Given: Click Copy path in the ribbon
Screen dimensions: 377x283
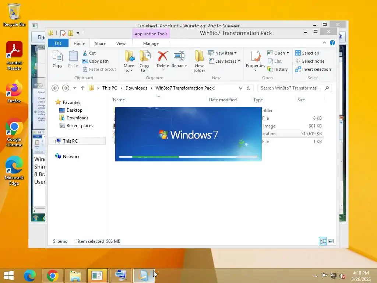Looking at the screenshot, I should tap(95, 61).
